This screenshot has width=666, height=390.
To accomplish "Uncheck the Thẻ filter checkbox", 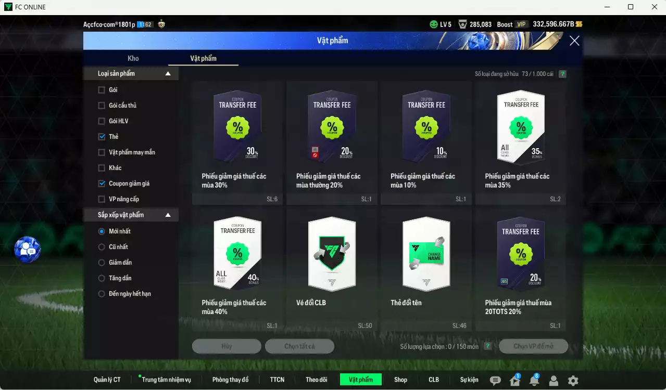I will 102,137.
